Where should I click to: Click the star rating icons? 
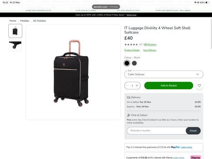point(131,45)
